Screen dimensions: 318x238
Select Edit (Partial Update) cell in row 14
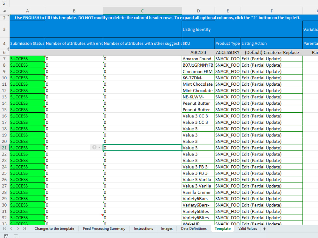272,103
